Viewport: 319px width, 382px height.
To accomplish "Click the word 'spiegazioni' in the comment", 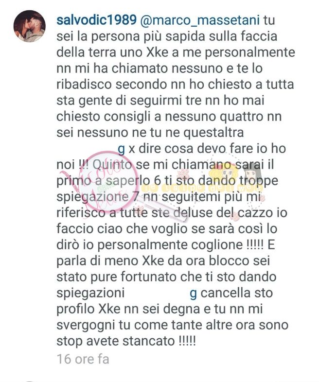I will pos(90,294).
